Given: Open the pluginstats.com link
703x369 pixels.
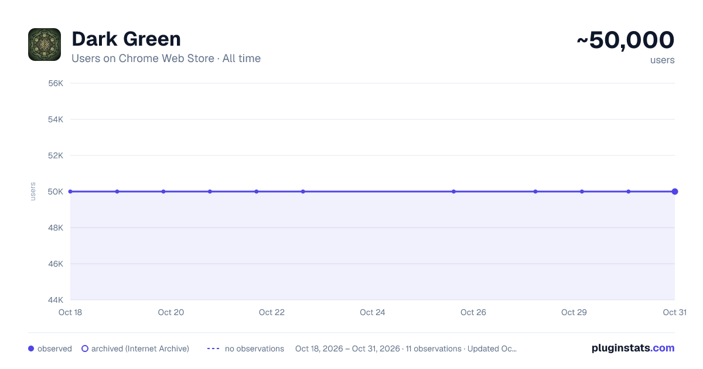Looking at the screenshot, I should click(633, 348).
